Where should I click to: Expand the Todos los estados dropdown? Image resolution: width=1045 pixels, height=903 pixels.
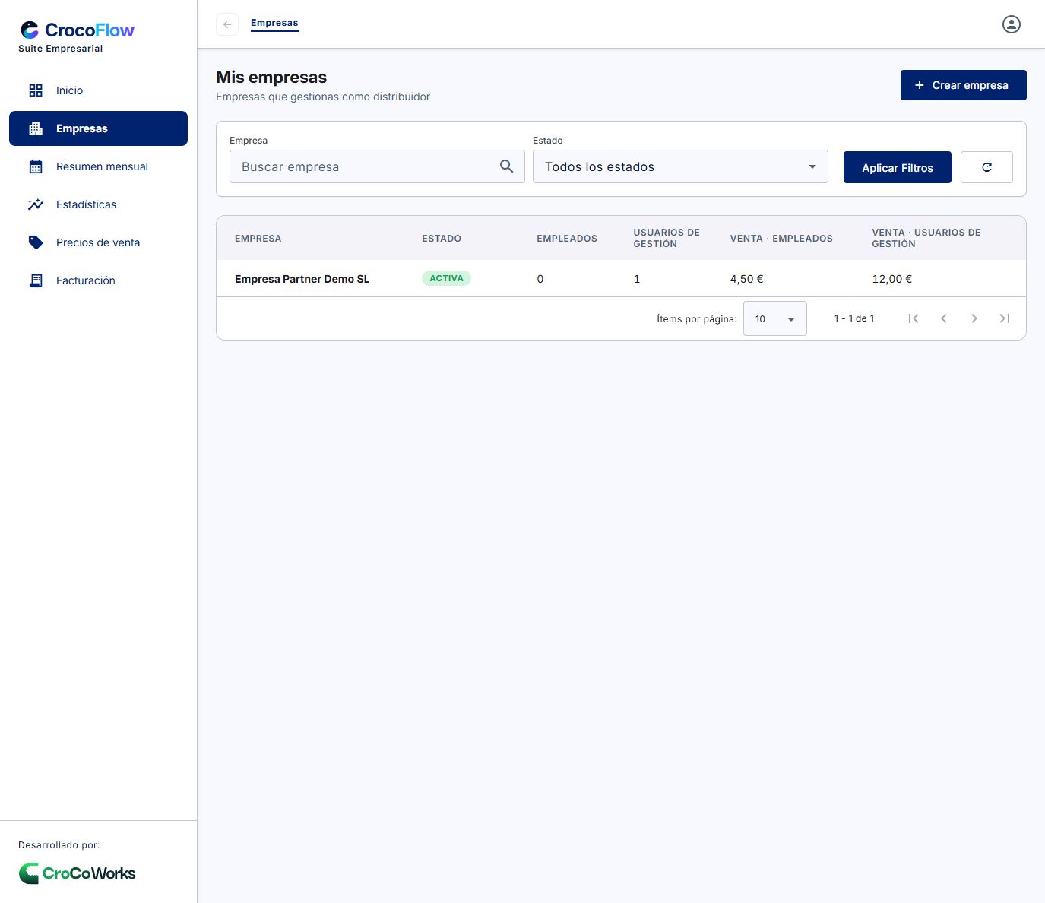point(680,166)
